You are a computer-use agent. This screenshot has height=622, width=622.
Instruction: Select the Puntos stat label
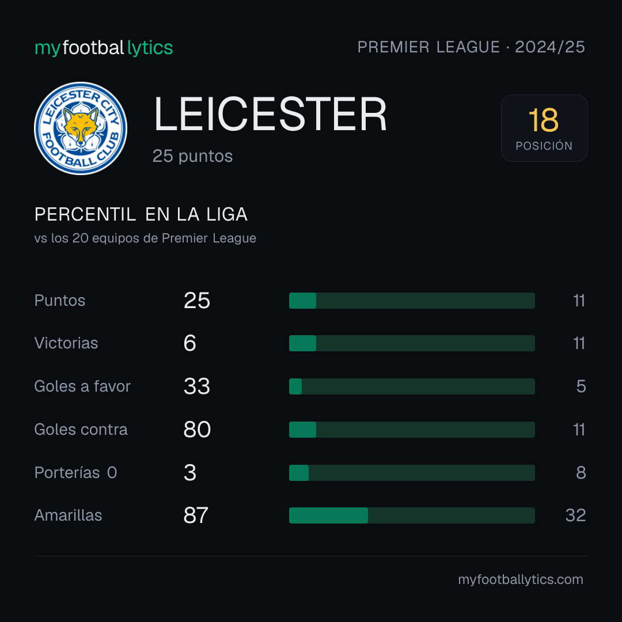(x=60, y=300)
